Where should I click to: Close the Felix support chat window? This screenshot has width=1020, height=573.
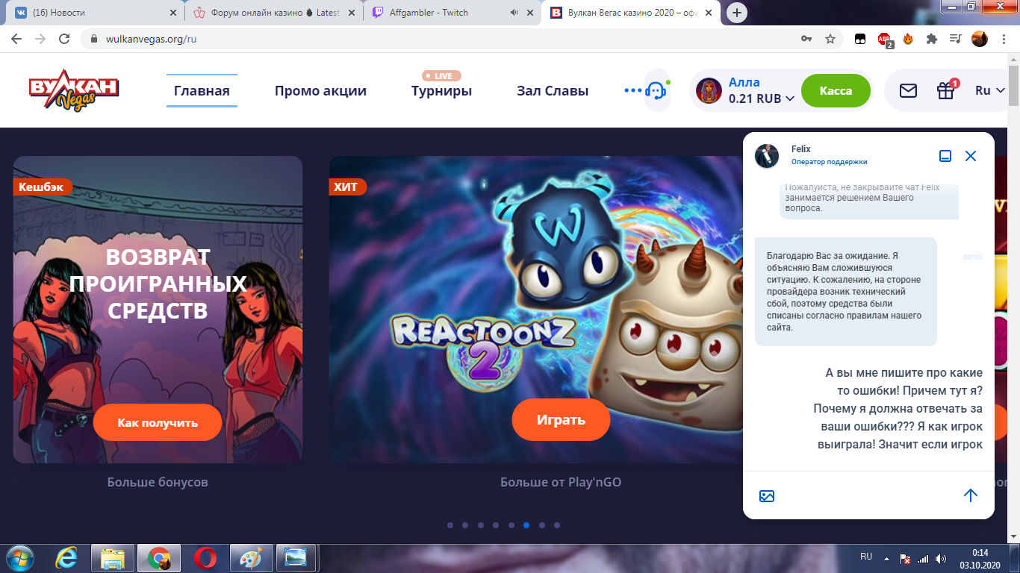point(971,156)
